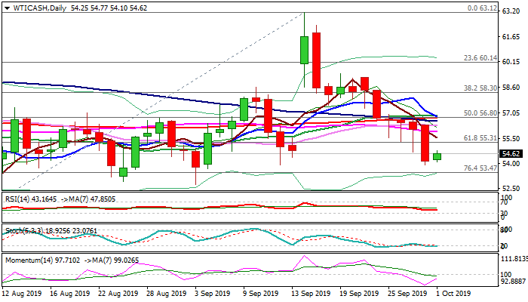Click the 60.15 price axis label
Screen dimensions: 528x302
(x=511, y=62)
